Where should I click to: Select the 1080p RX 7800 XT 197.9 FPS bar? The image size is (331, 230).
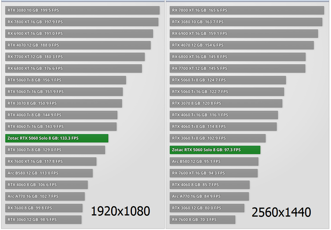point(82,22)
